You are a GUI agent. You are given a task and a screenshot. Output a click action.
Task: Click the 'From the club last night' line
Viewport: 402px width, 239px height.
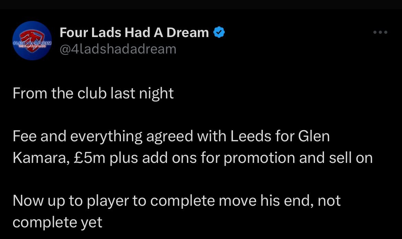(x=93, y=93)
